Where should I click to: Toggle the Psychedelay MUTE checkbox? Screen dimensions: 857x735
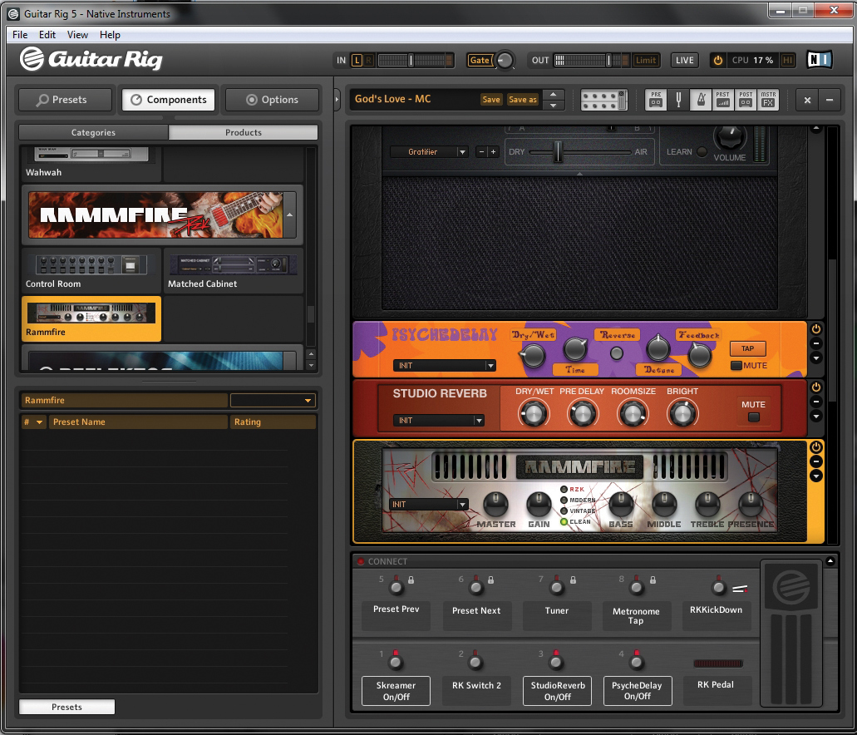[737, 366]
